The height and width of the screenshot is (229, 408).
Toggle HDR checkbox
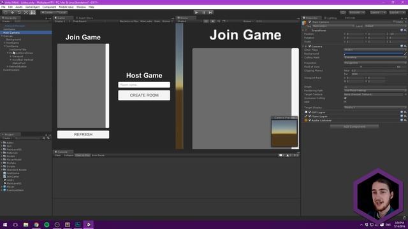(x=346, y=102)
